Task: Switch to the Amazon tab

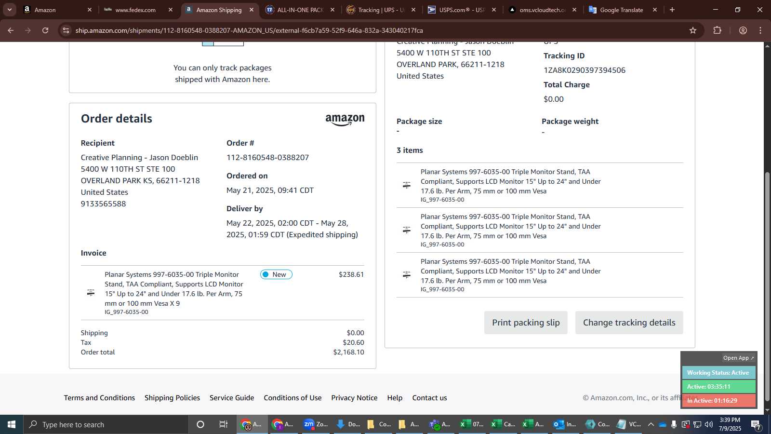Action: 58,10
